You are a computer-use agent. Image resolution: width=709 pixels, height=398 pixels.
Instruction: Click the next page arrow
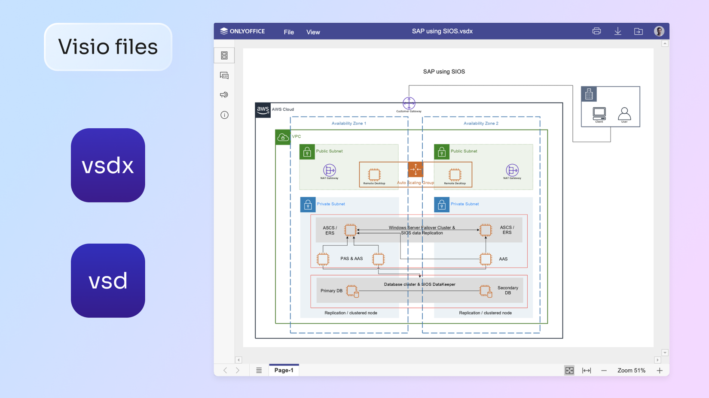click(x=238, y=370)
